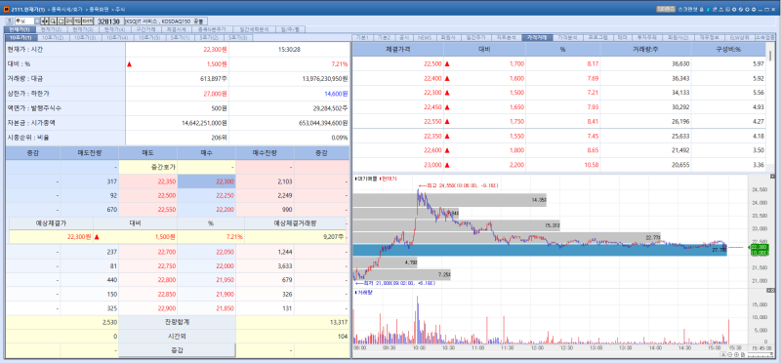Viewport: 781px width, 363px height.
Task: Click the 잔량합계 button
Action: (178, 322)
